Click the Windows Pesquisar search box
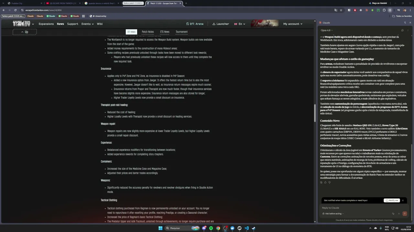Viewport: 414px width, 232px height. tap(182, 228)
